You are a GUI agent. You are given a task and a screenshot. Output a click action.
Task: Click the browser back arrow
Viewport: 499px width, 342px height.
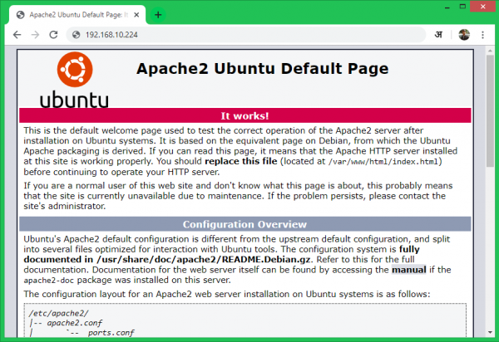(15, 35)
